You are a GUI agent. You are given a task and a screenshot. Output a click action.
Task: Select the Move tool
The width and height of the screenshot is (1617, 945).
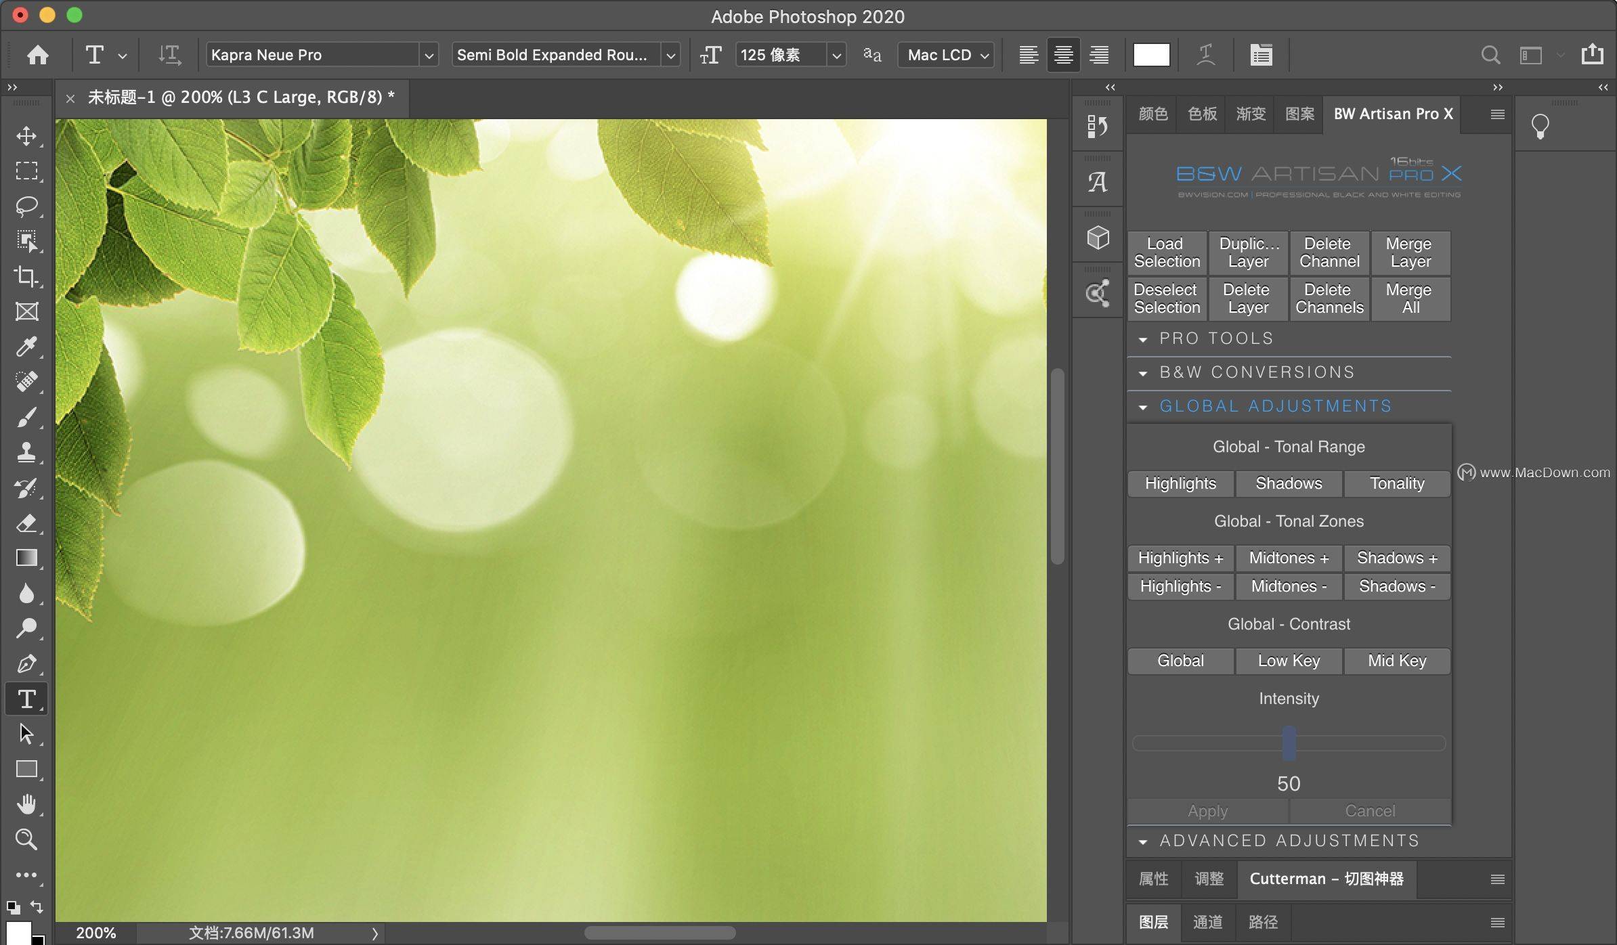coord(26,135)
